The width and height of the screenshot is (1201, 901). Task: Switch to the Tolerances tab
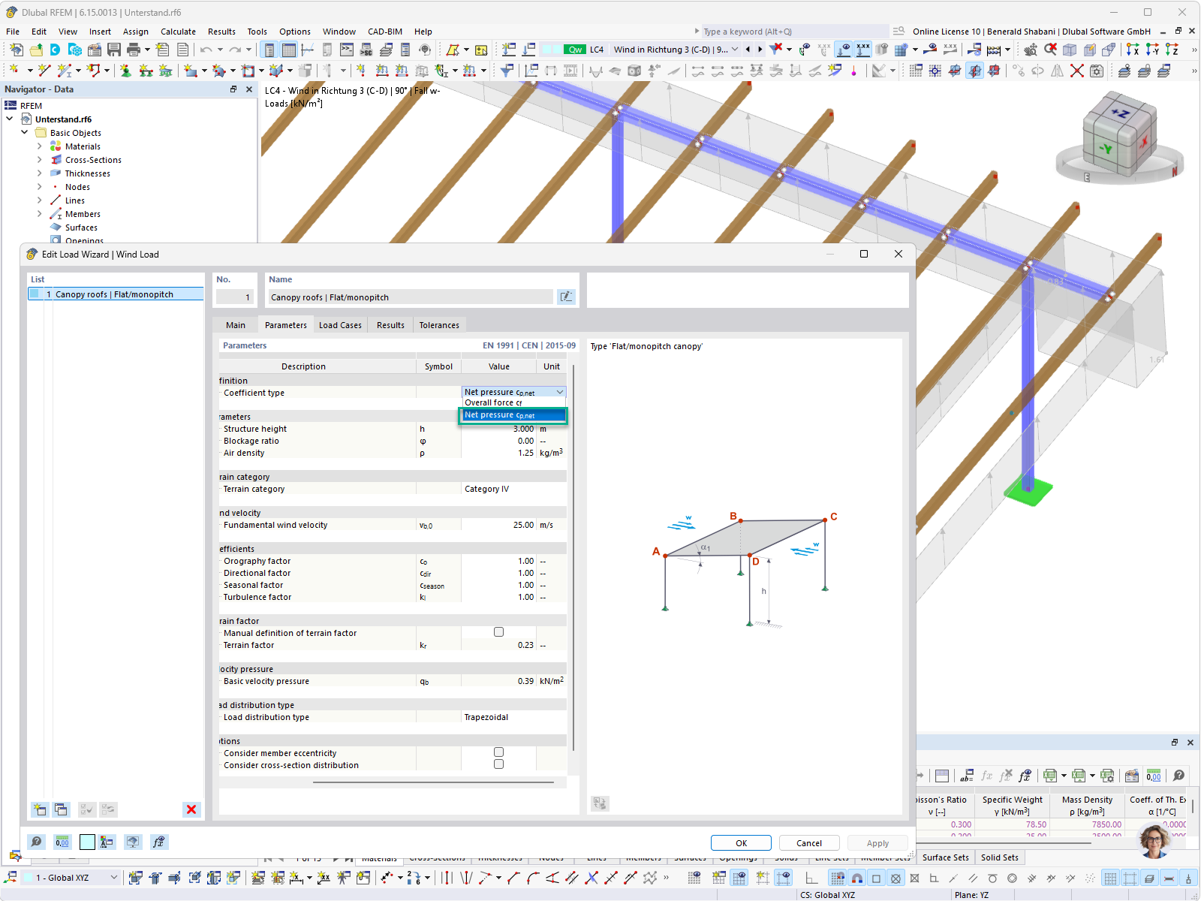(x=439, y=325)
